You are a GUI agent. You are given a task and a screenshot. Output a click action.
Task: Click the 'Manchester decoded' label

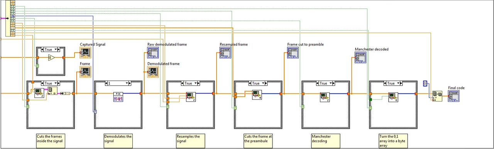tap(372, 49)
